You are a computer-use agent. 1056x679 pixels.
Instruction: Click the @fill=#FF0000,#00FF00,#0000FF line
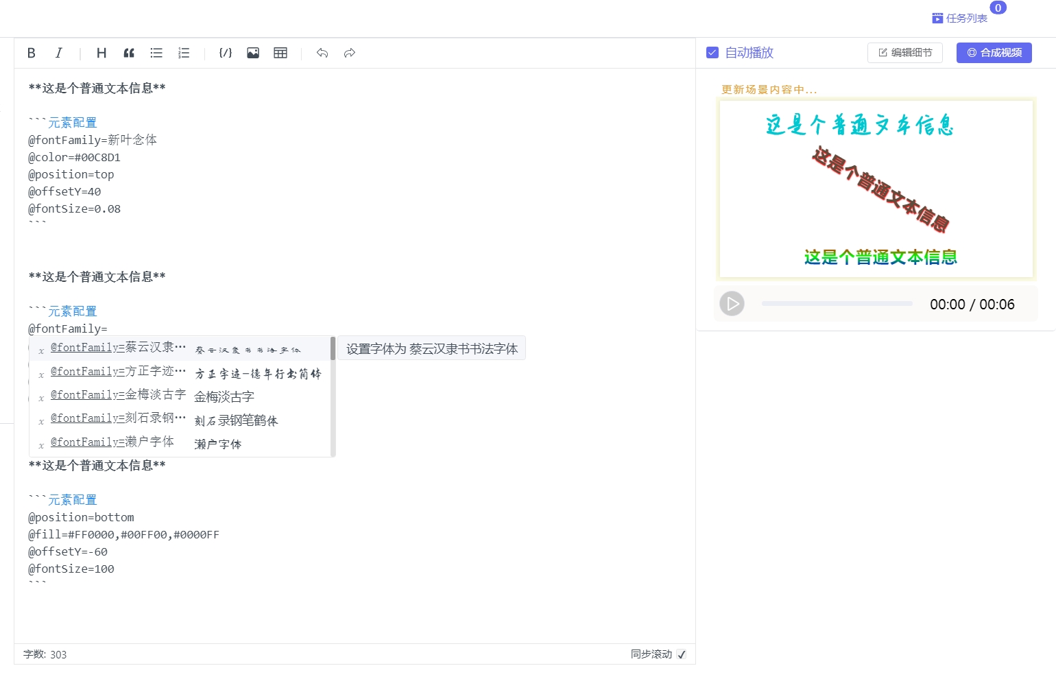[123, 534]
